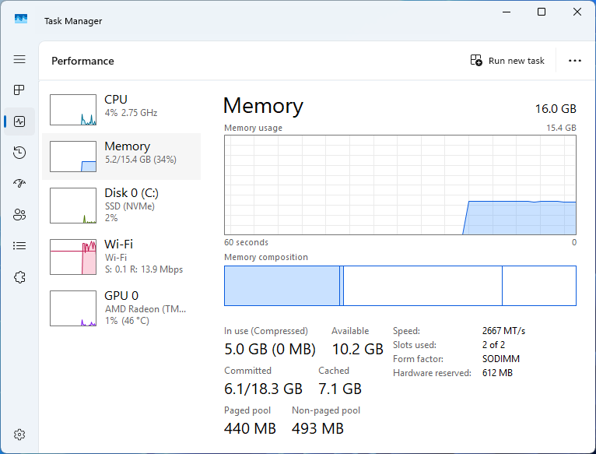Select Disk 0 (C:) performance item
This screenshot has width=596, height=454.
(121, 205)
